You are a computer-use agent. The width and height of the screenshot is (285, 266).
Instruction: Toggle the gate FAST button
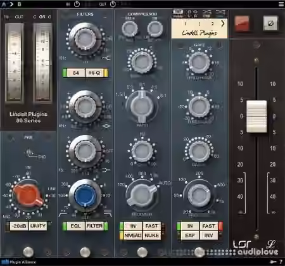(208, 226)
